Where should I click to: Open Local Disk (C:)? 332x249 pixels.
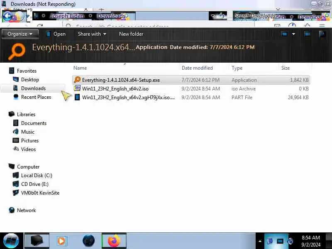[37, 175]
